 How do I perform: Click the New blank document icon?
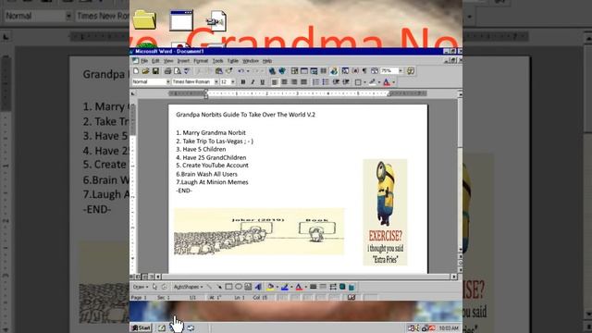[136, 71]
